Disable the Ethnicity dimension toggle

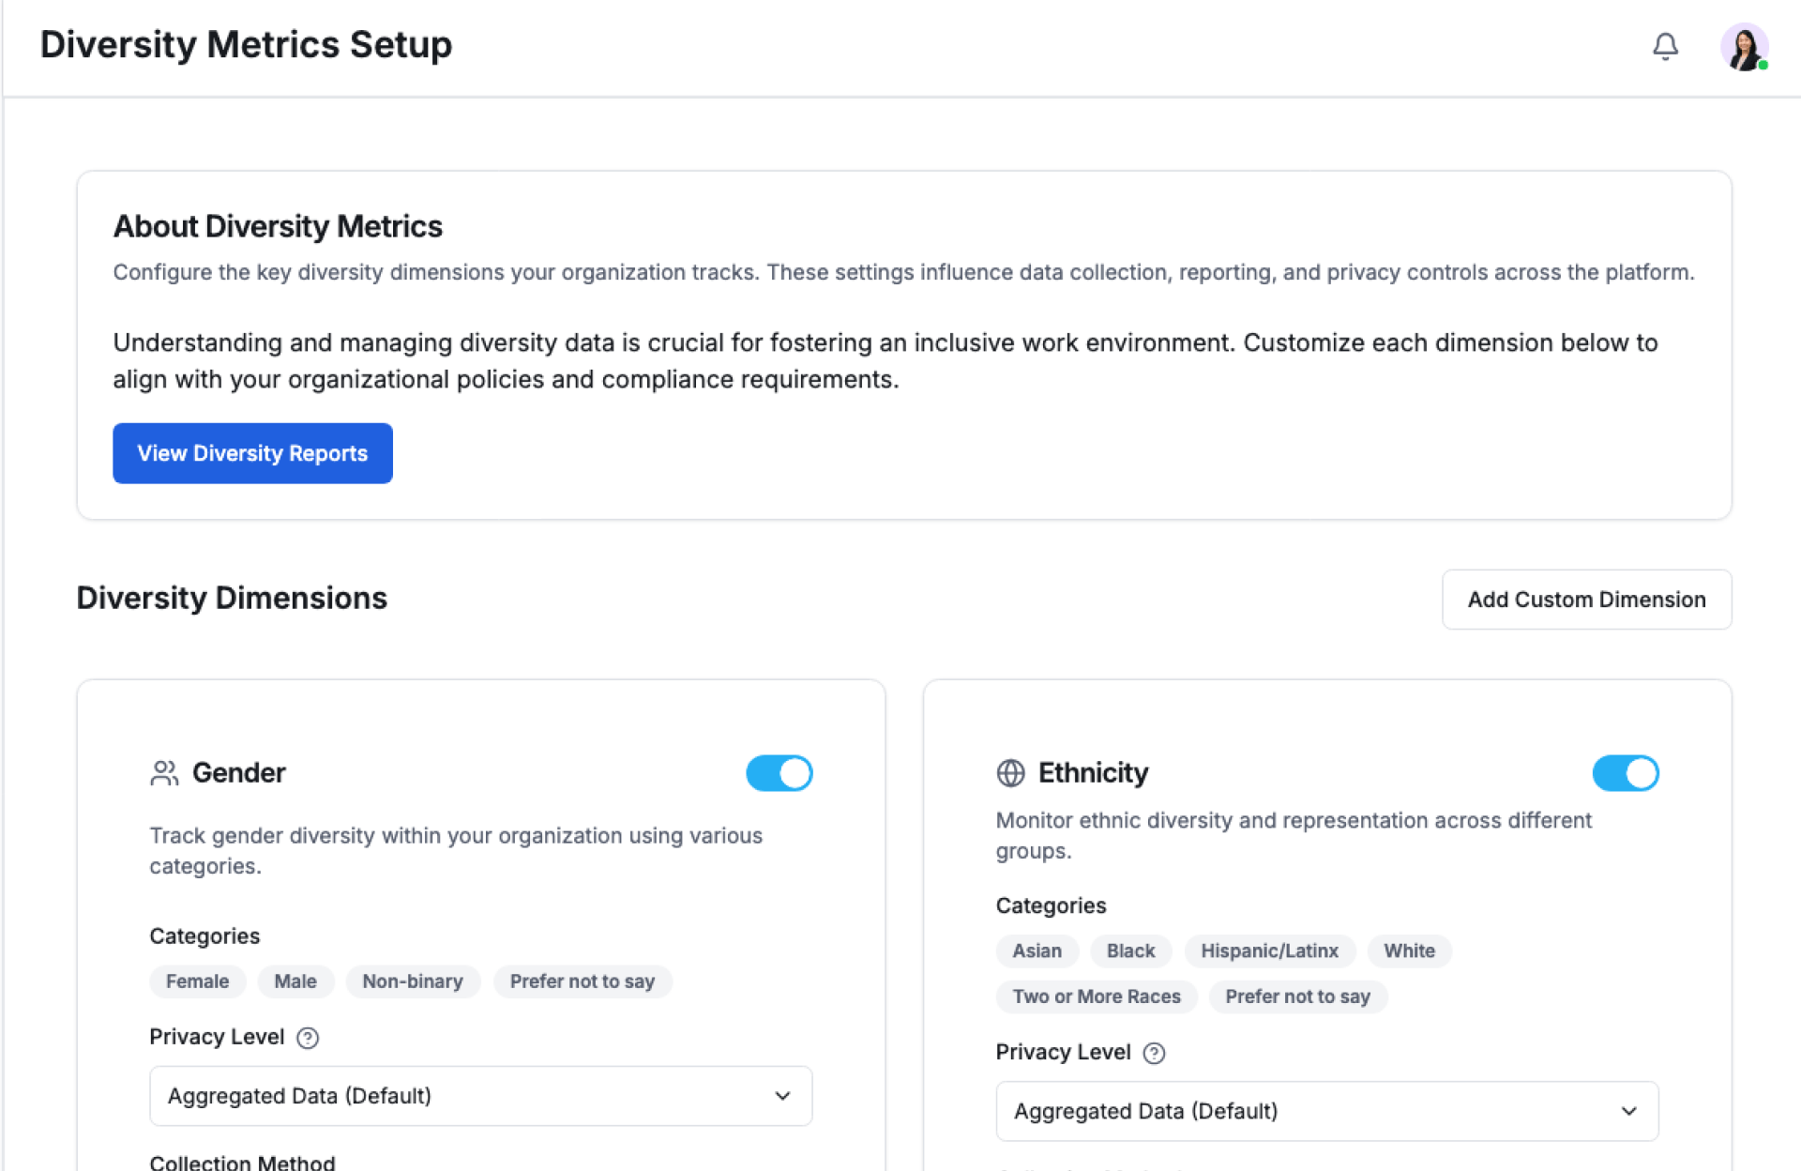[x=1626, y=773]
